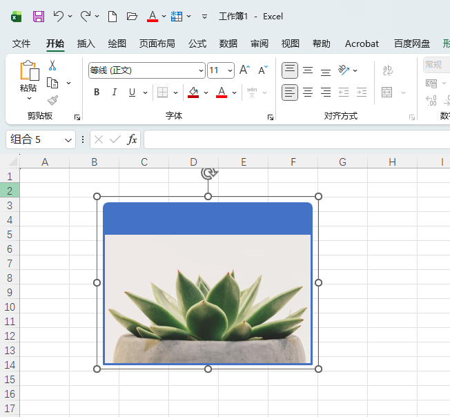The image size is (450, 417).
Task: Center text horizontally
Action: [308, 93]
